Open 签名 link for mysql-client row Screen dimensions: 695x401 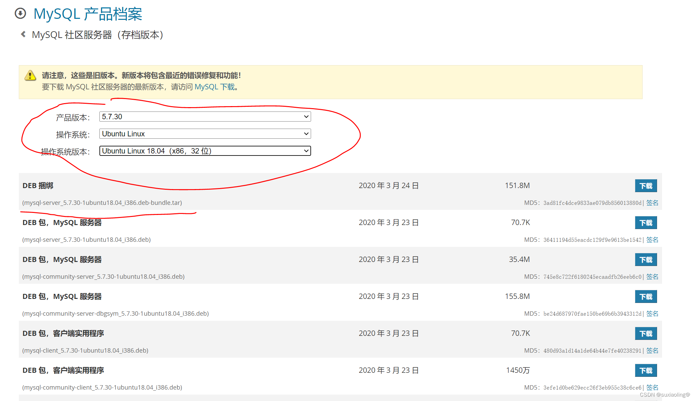coord(652,351)
